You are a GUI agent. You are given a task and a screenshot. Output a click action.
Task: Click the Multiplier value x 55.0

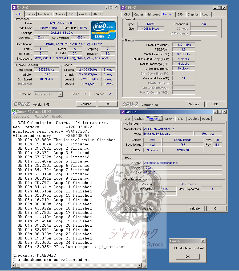[46, 75]
